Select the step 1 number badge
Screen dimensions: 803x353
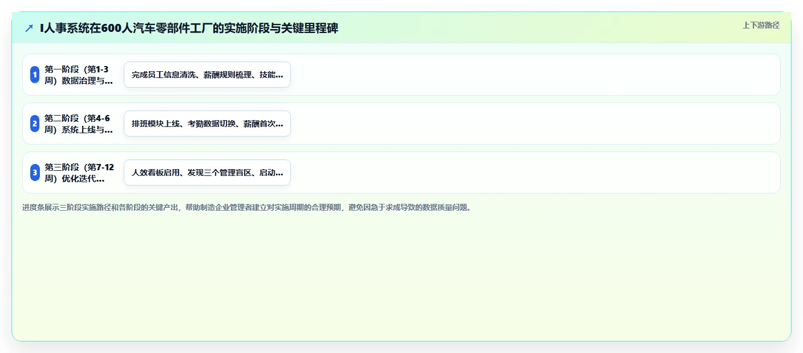35,75
